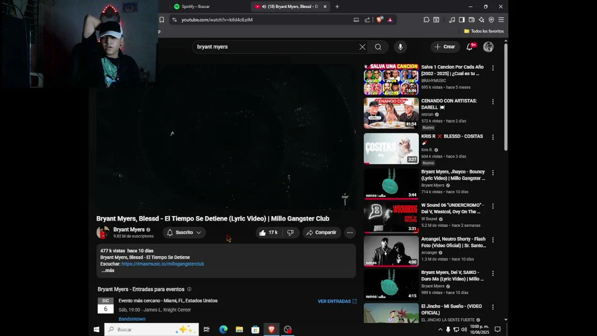
Task: Click VER ENTRADAS link
Action: click(x=337, y=301)
